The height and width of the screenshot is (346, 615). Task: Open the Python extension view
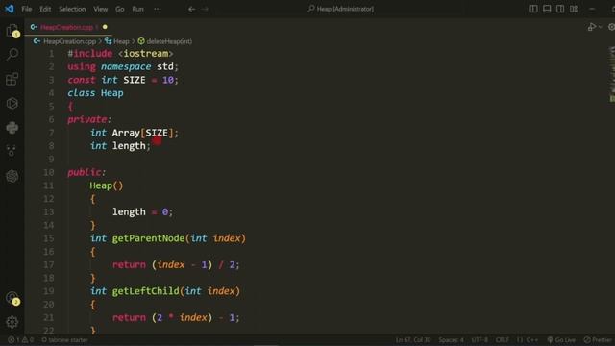click(x=12, y=128)
